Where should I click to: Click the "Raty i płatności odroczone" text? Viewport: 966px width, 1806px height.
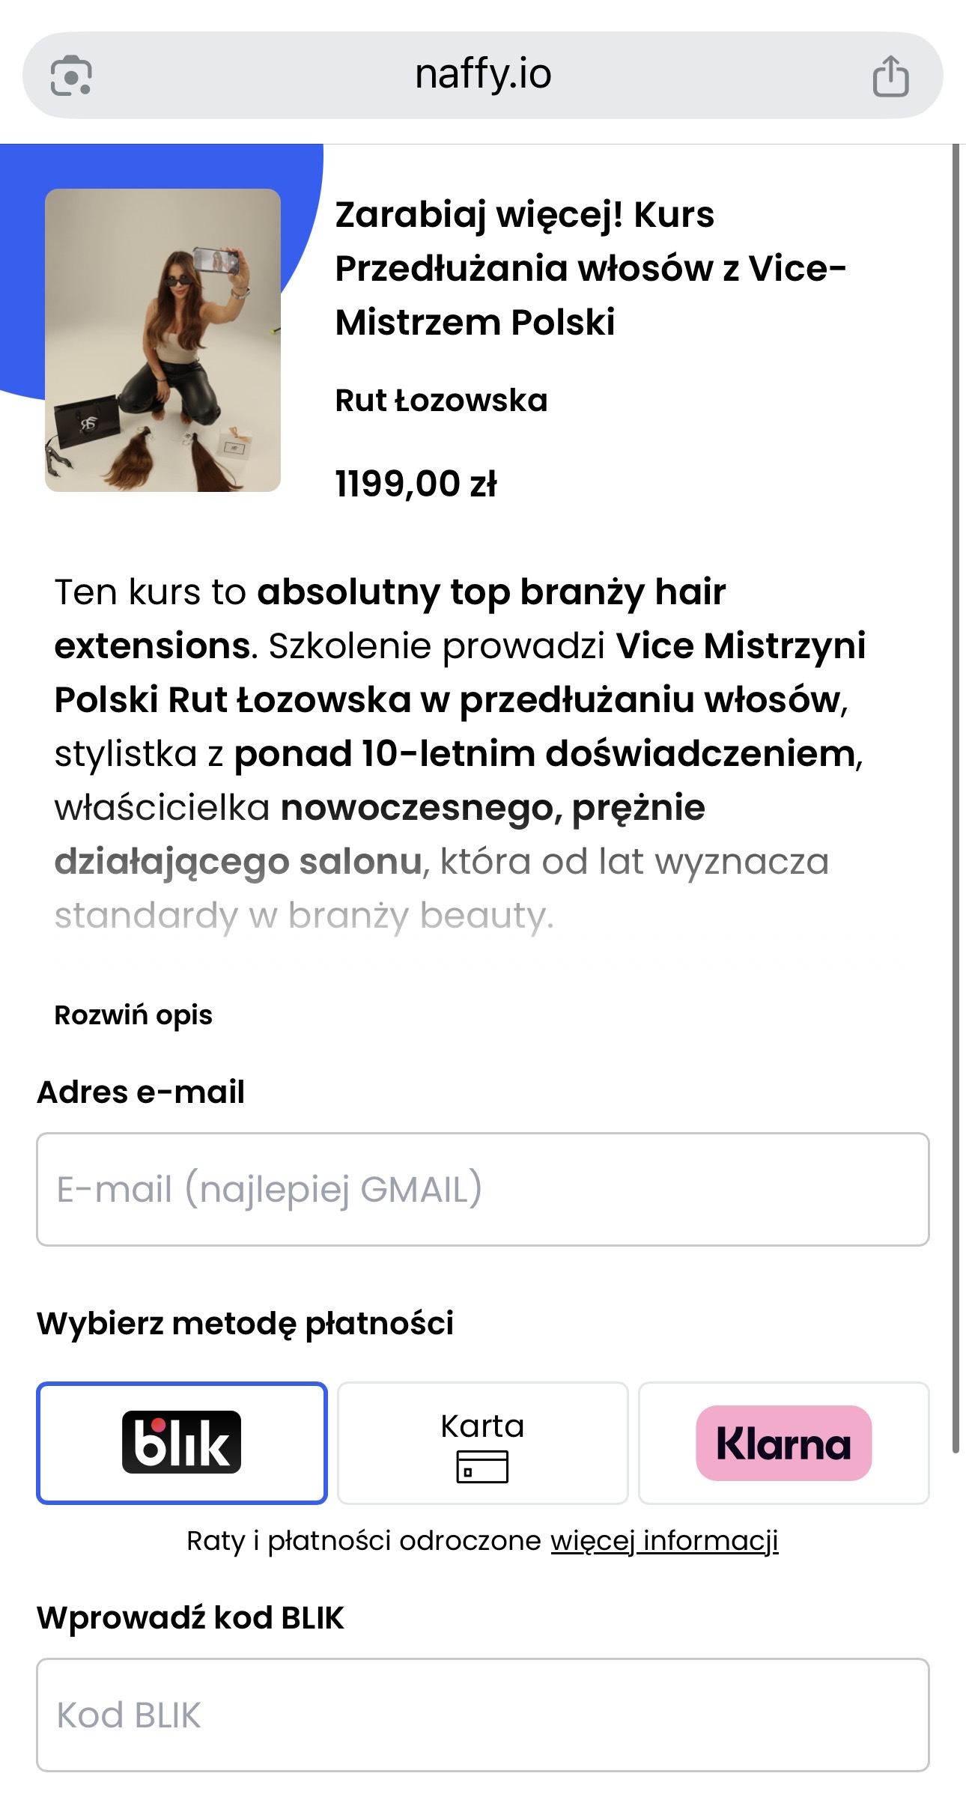[363, 1541]
